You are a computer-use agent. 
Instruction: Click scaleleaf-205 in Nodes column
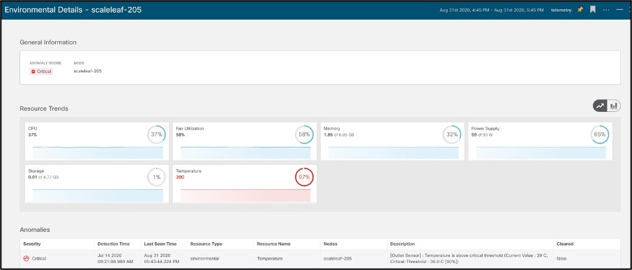[338, 259]
